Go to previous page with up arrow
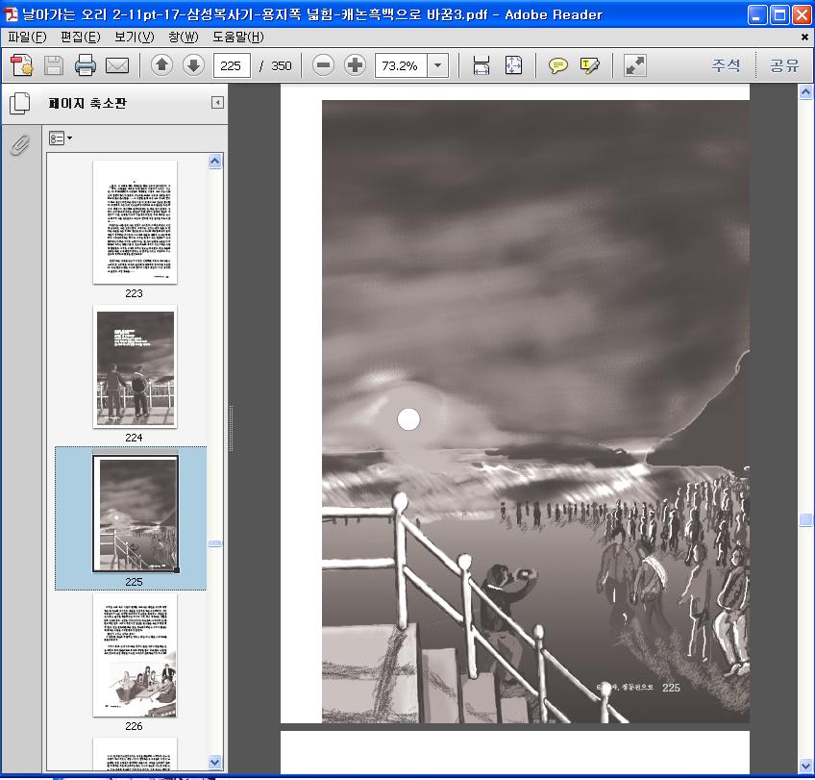The height and width of the screenshot is (780, 815). click(x=161, y=65)
